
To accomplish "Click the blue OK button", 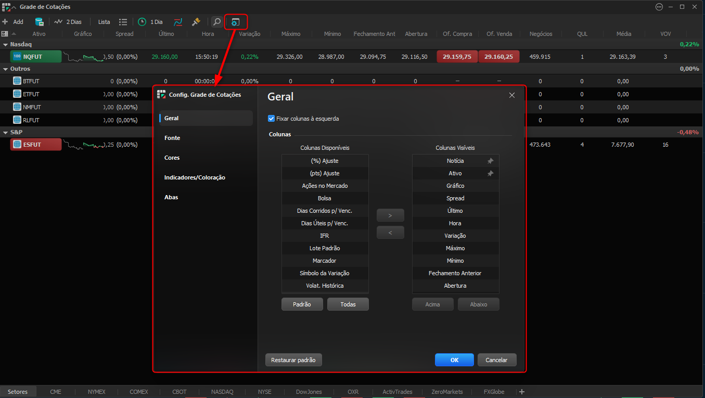I will tap(454, 360).
